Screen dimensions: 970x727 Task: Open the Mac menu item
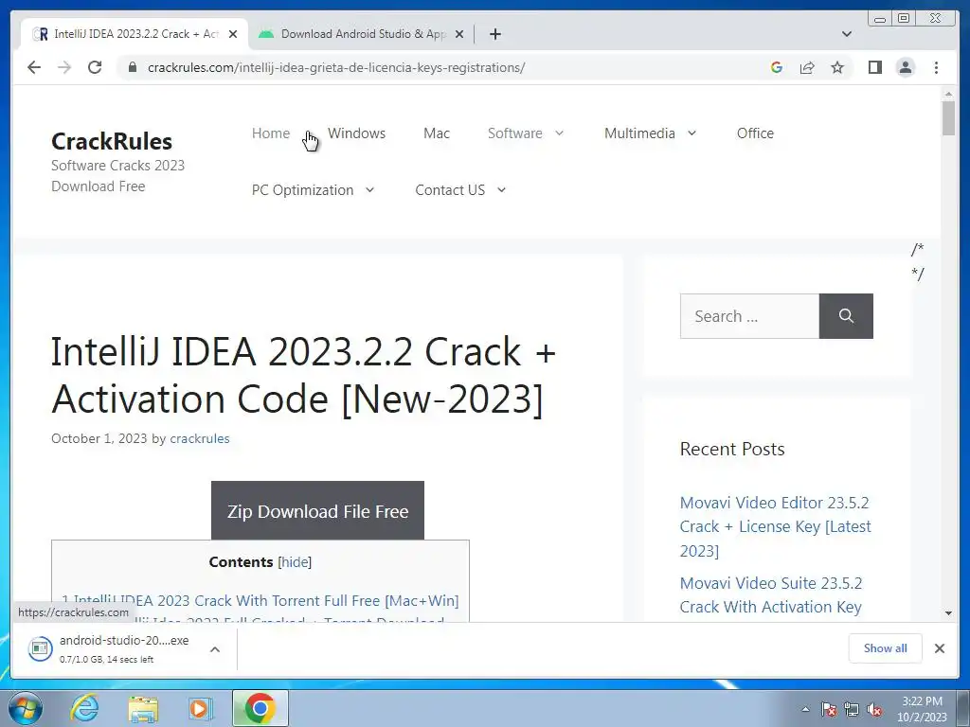(x=436, y=133)
